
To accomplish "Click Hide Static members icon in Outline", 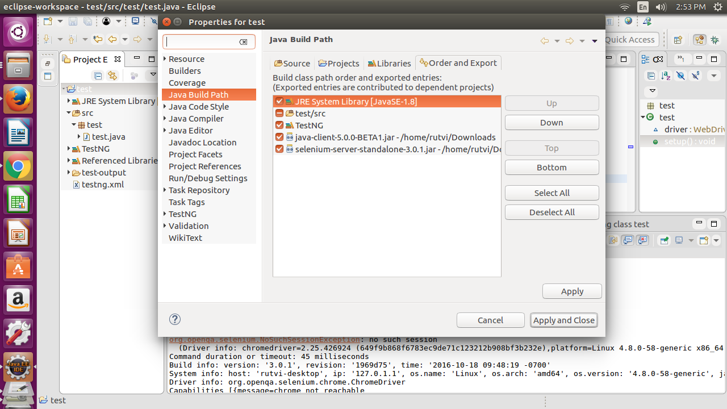I will (695, 76).
